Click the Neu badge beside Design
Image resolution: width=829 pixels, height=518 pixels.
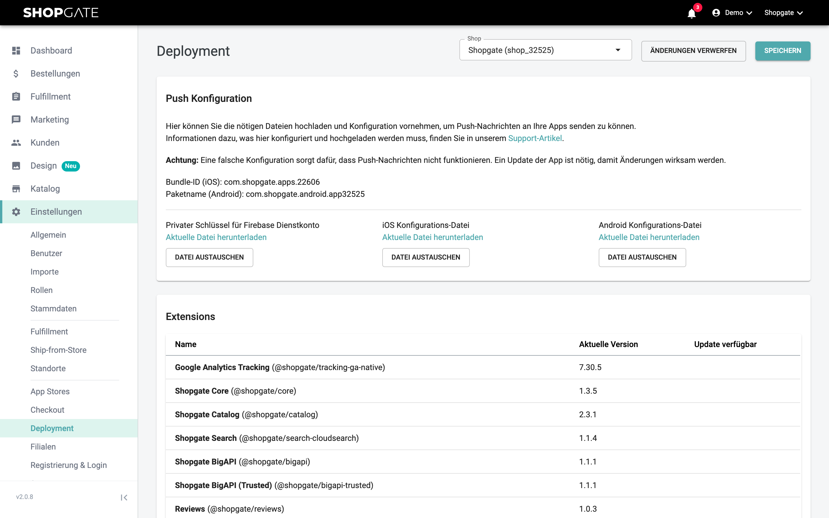pyautogui.click(x=71, y=166)
